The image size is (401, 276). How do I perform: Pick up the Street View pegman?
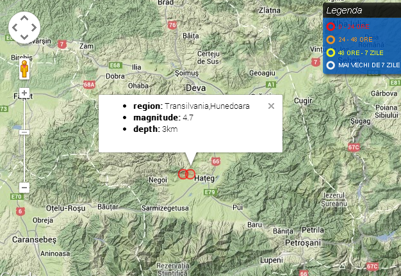click(x=24, y=69)
